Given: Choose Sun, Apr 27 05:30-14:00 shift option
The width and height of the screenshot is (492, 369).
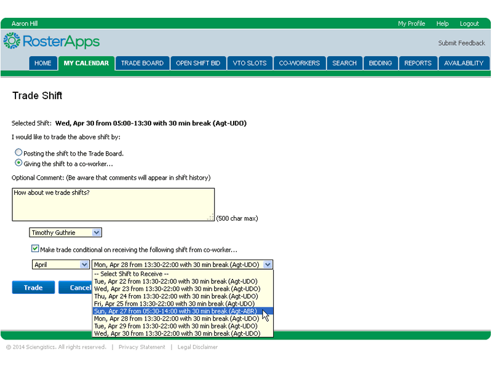Looking at the screenshot, I should click(176, 311).
